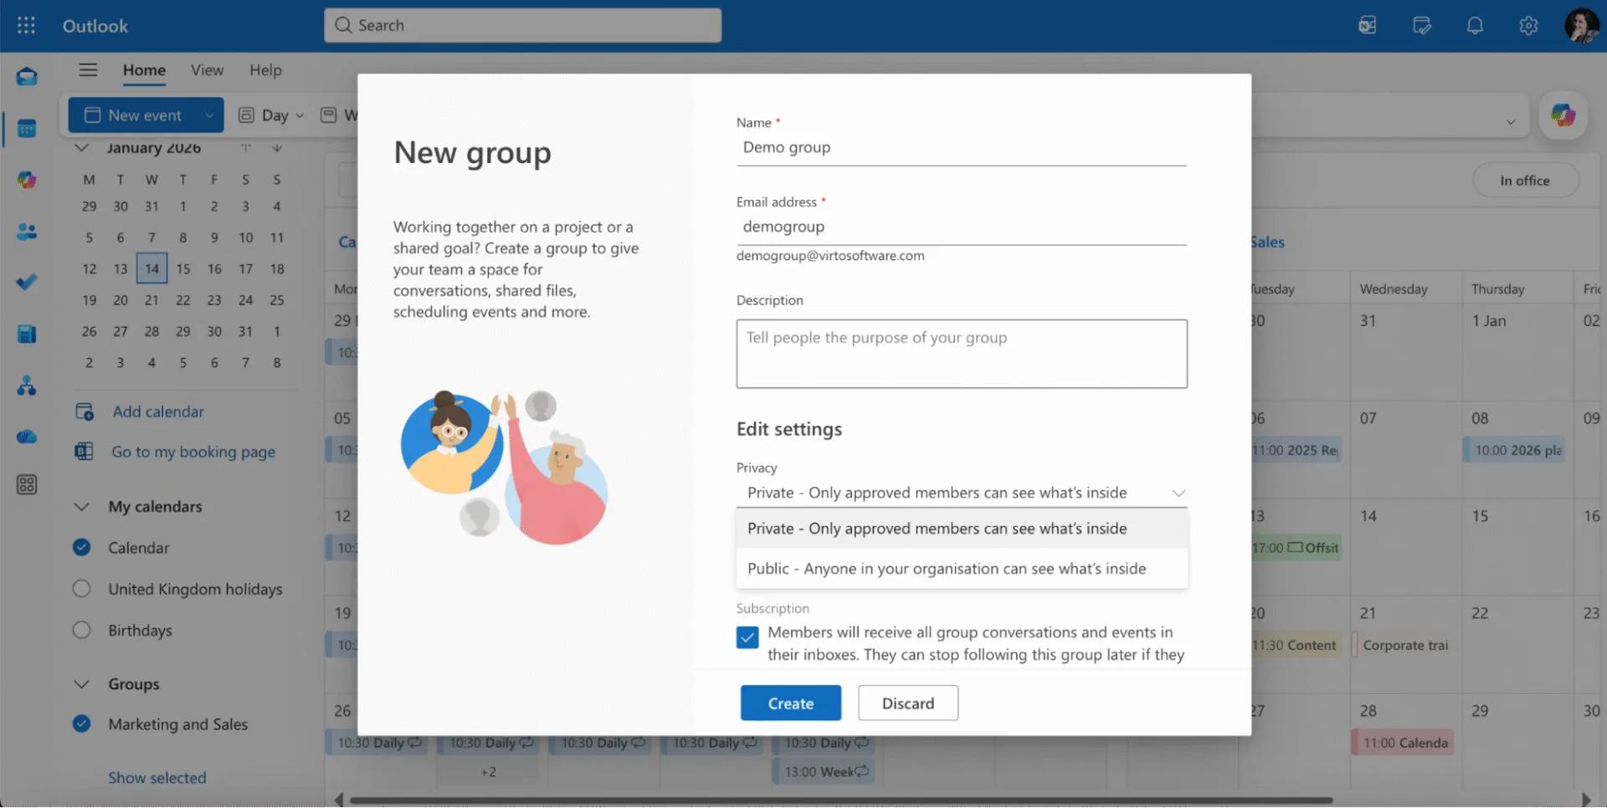Toggle the United Kingdom holidays calendar
The height and width of the screenshot is (808, 1607).
pos(81,588)
